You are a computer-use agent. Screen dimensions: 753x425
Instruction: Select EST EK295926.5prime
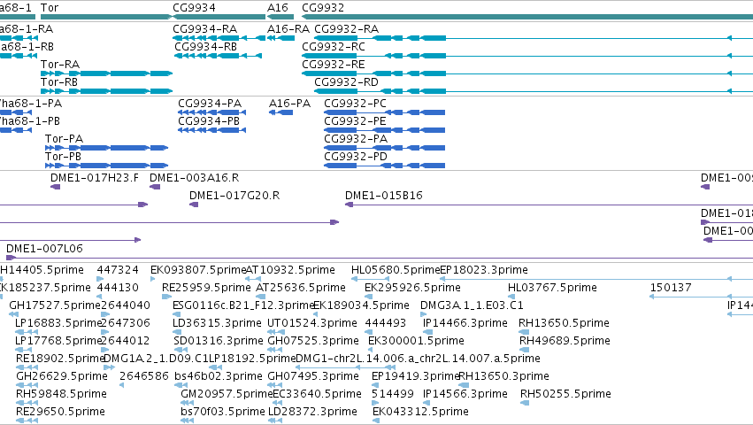pyautogui.click(x=412, y=288)
